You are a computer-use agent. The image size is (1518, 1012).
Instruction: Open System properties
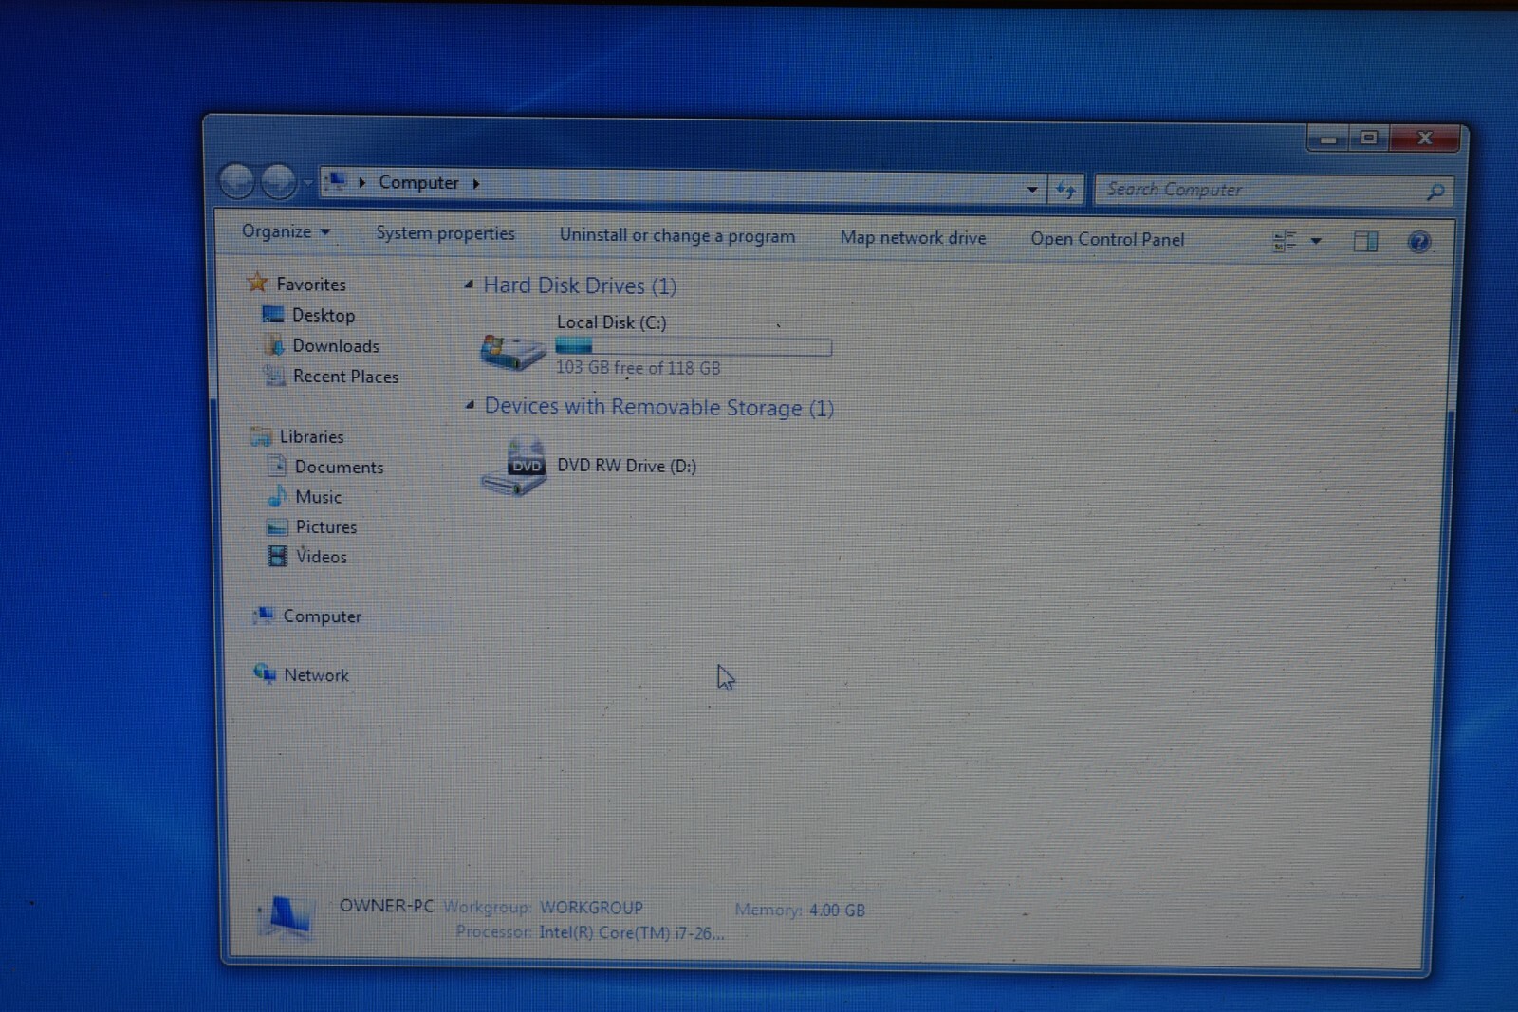pos(445,233)
